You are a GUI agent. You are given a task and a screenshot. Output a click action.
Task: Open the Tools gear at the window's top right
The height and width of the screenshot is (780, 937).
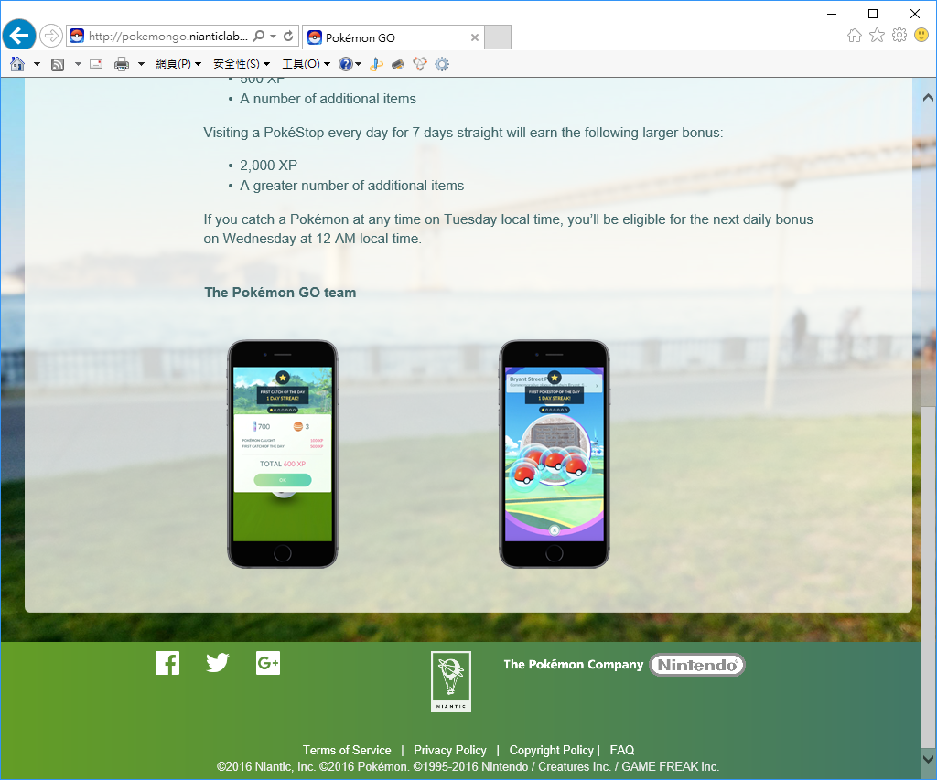click(x=899, y=36)
